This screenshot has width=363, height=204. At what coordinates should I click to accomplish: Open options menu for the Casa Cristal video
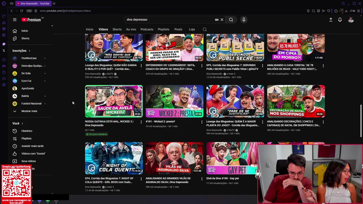click(x=323, y=66)
